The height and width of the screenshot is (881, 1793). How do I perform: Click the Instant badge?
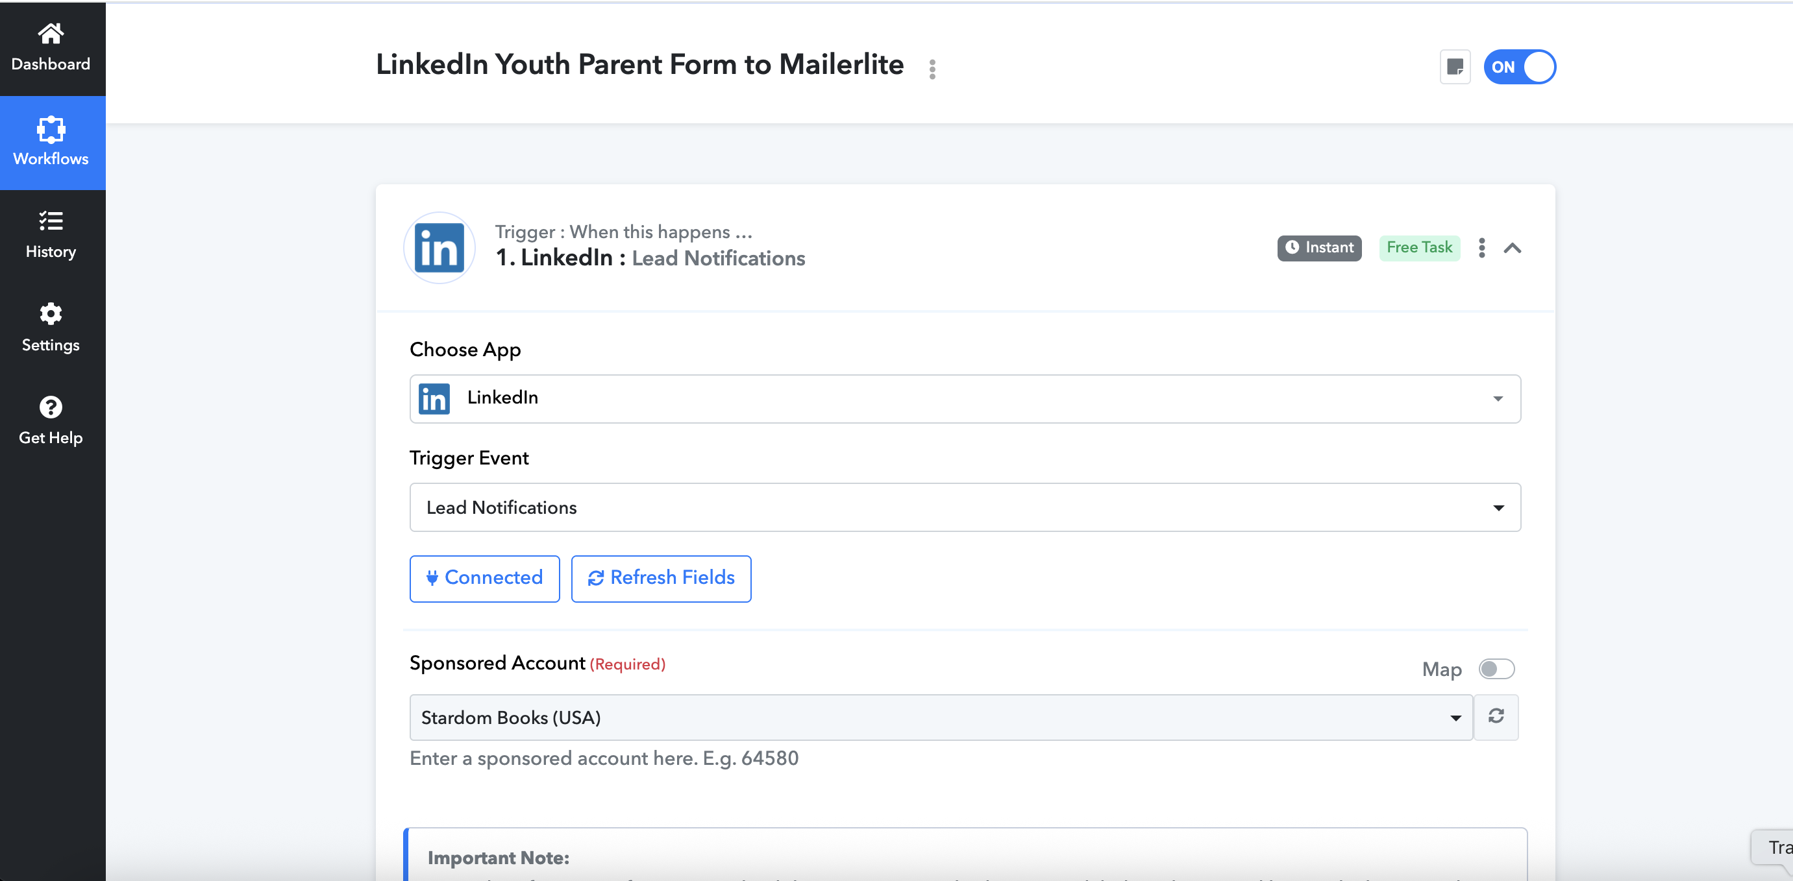click(1319, 248)
